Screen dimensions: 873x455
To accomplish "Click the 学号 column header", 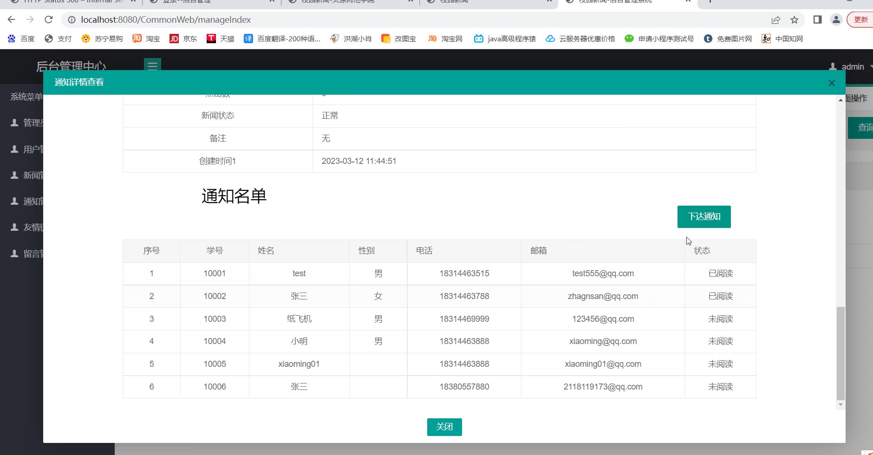I will (x=215, y=251).
